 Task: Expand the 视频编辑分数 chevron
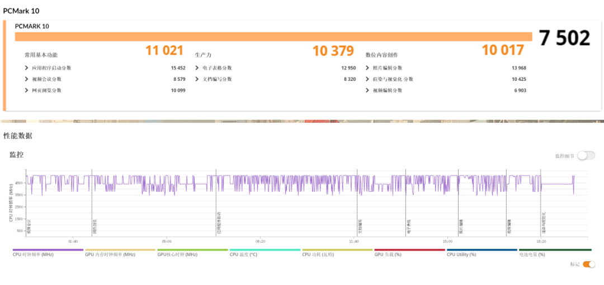367,90
